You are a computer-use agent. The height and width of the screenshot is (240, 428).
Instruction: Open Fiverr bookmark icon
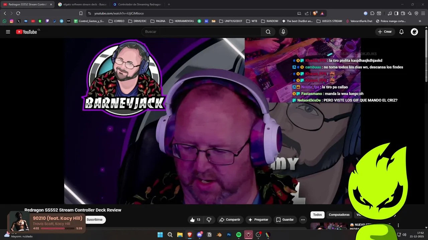[199, 21]
